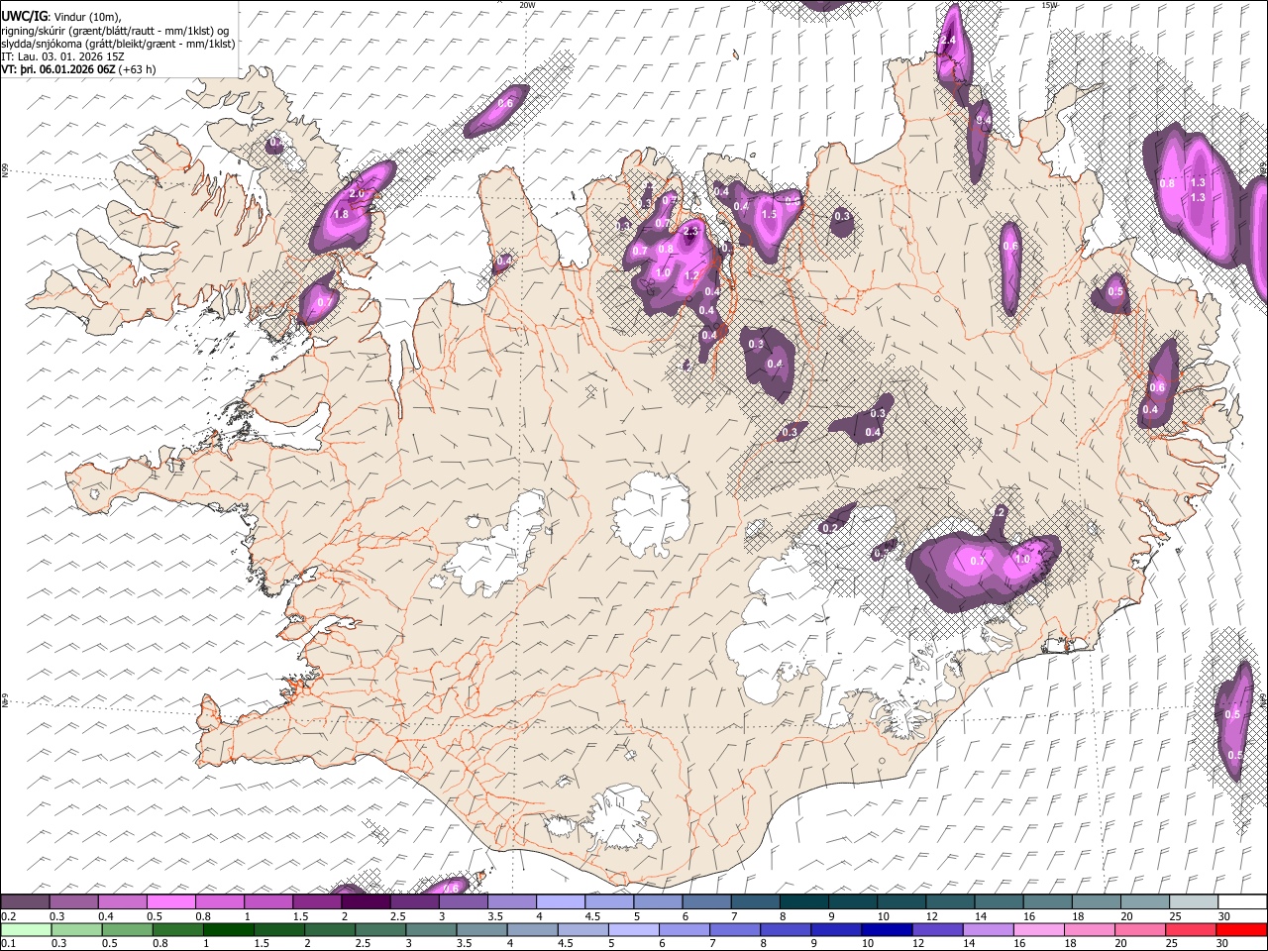
Task: Pick the dark blue 10 swatch, bottom legend row
Action: pyautogui.click(x=886, y=929)
